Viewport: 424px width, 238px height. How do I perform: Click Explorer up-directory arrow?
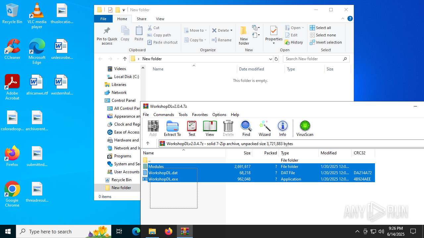[125, 59]
